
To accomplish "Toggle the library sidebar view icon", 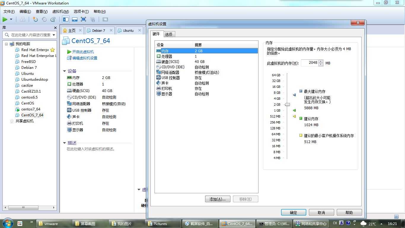I will point(66,19).
